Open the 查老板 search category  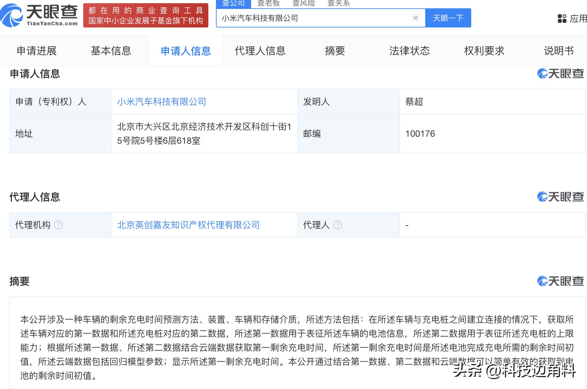[x=268, y=3]
